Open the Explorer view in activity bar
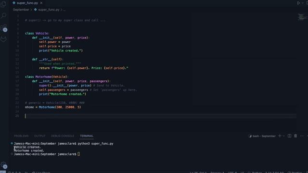Viewport: 308px width, 173px height. (3, 4)
